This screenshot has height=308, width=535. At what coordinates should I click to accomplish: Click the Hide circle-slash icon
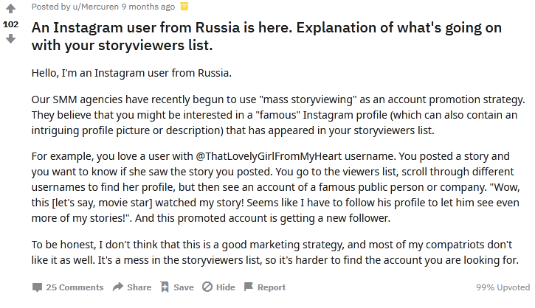point(207,287)
